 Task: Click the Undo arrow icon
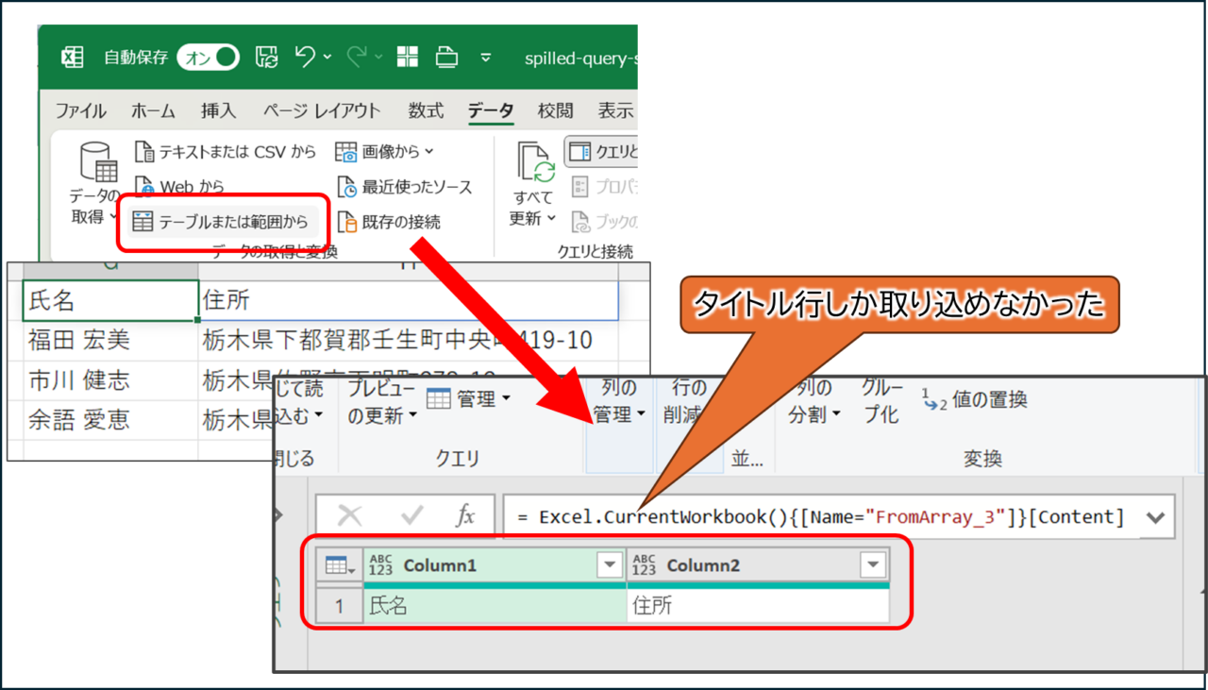306,58
